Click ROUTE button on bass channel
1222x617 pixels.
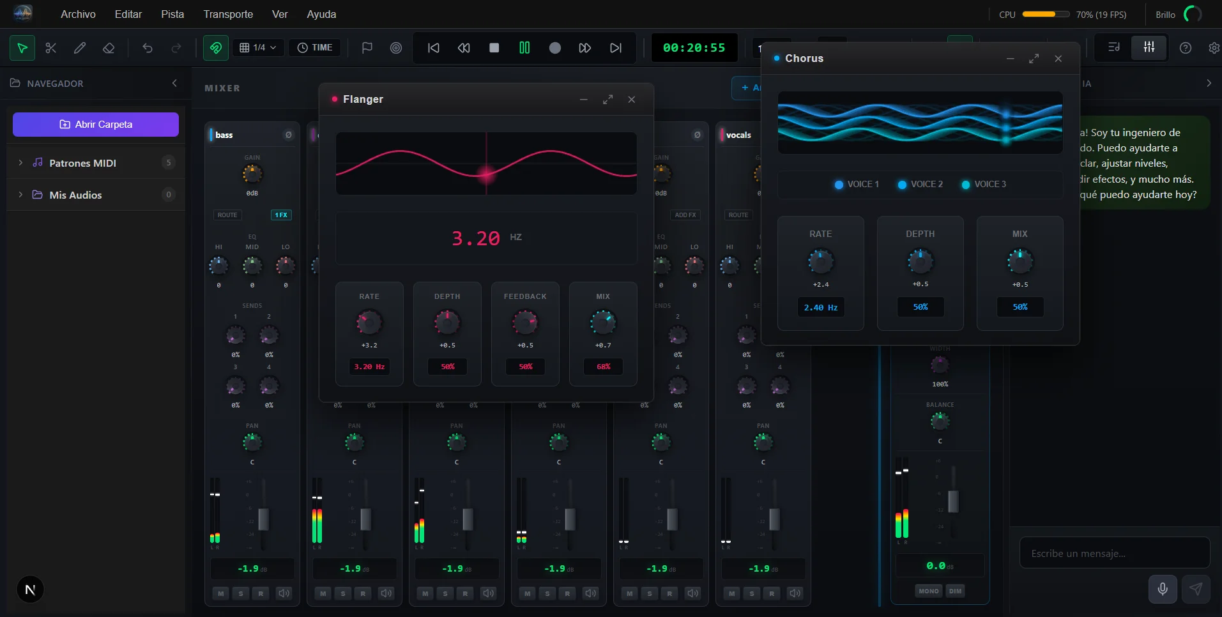(x=227, y=215)
